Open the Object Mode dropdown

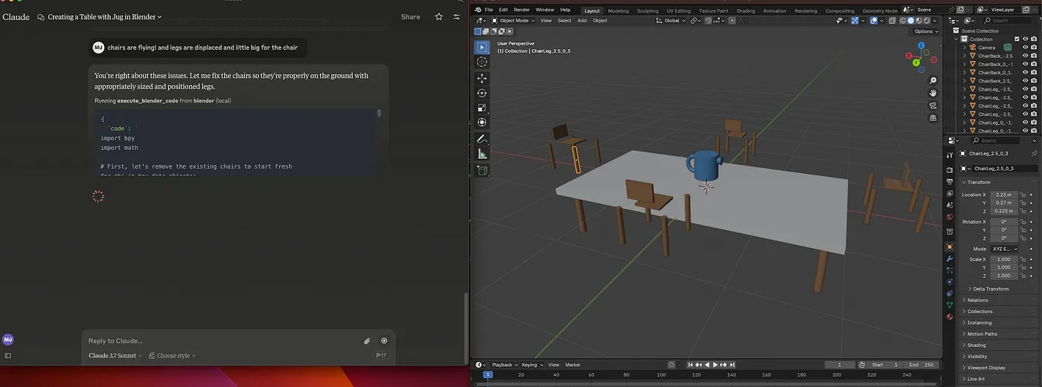pyautogui.click(x=514, y=21)
